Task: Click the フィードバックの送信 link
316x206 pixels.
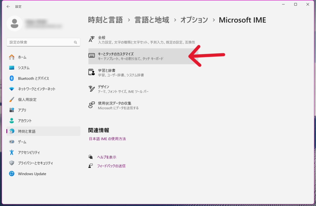Action: (111, 166)
